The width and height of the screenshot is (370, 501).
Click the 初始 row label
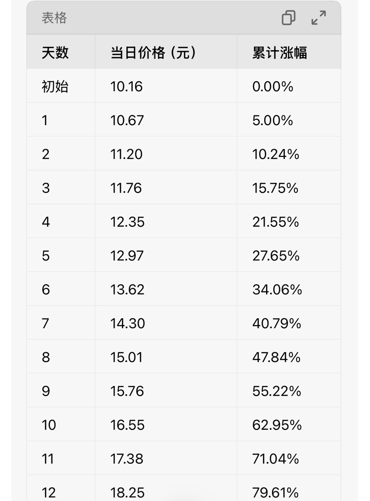click(55, 87)
